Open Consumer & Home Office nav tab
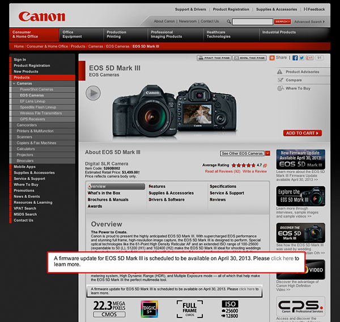Image resolution: width=340 pixels, height=322 pixels. (x=34, y=34)
